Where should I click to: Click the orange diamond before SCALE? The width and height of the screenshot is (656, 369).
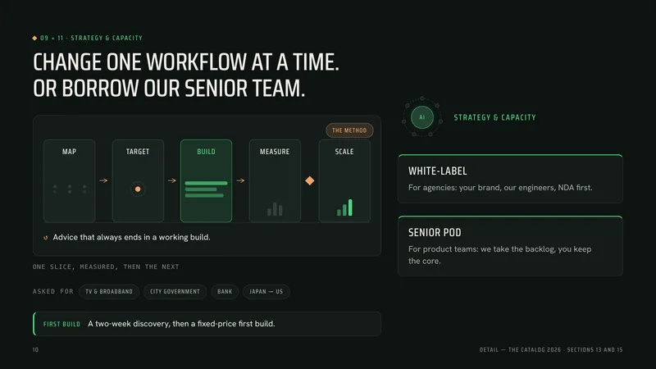click(310, 180)
